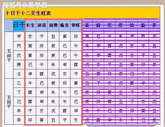The image size is (165, 127).
Task: Click the 日干 header cell
Action: tap(19, 25)
